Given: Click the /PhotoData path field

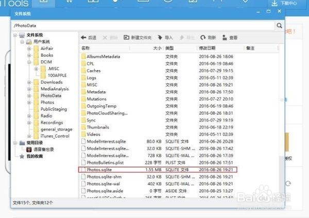Looking at the screenshot, I should coord(143,25).
